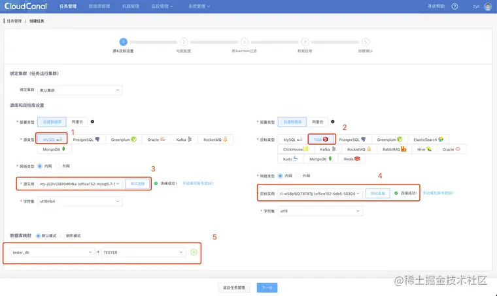Open 任务管理 in the top navigation

click(68, 7)
